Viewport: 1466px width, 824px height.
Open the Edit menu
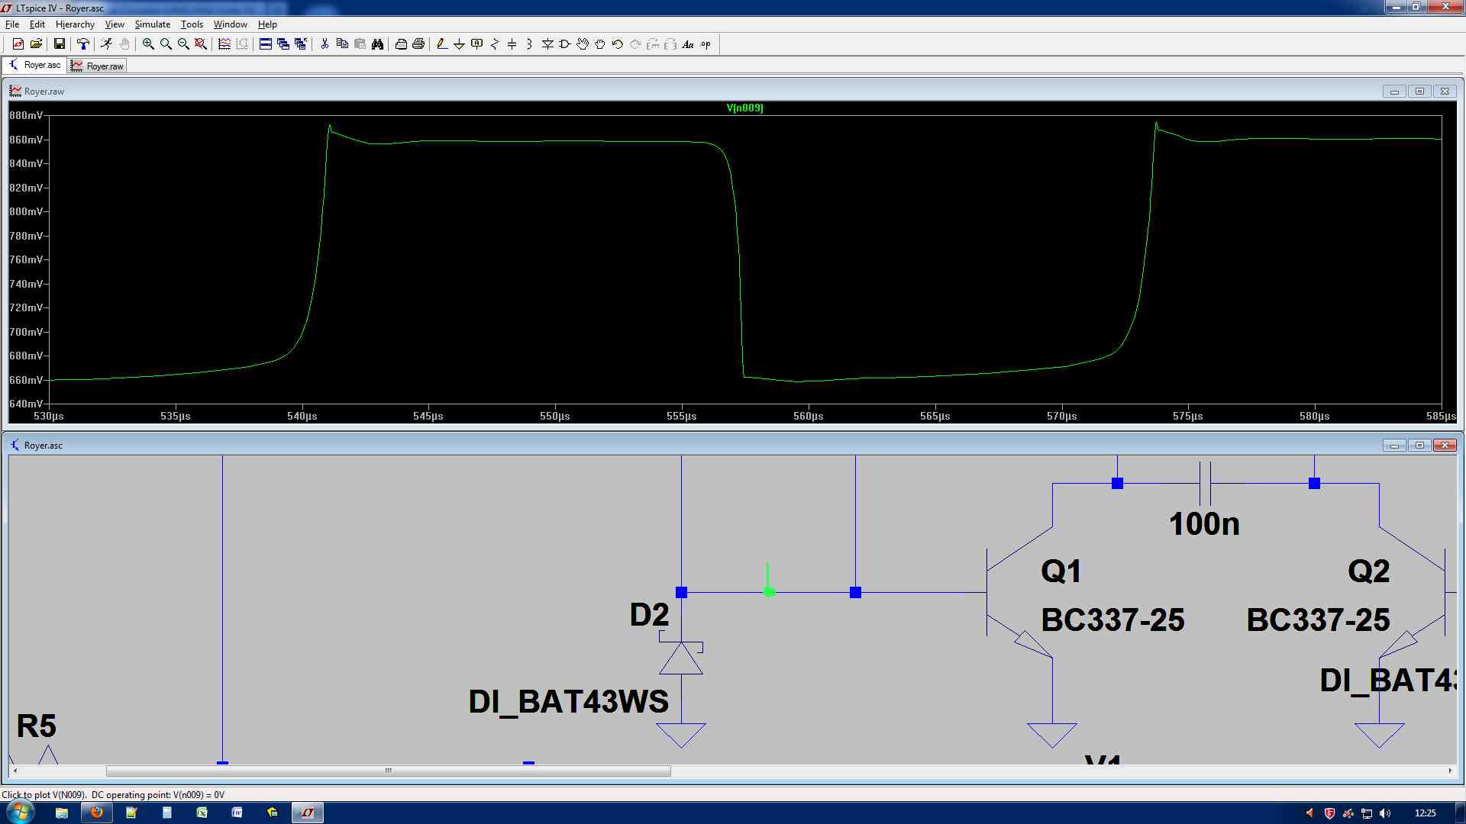37,24
